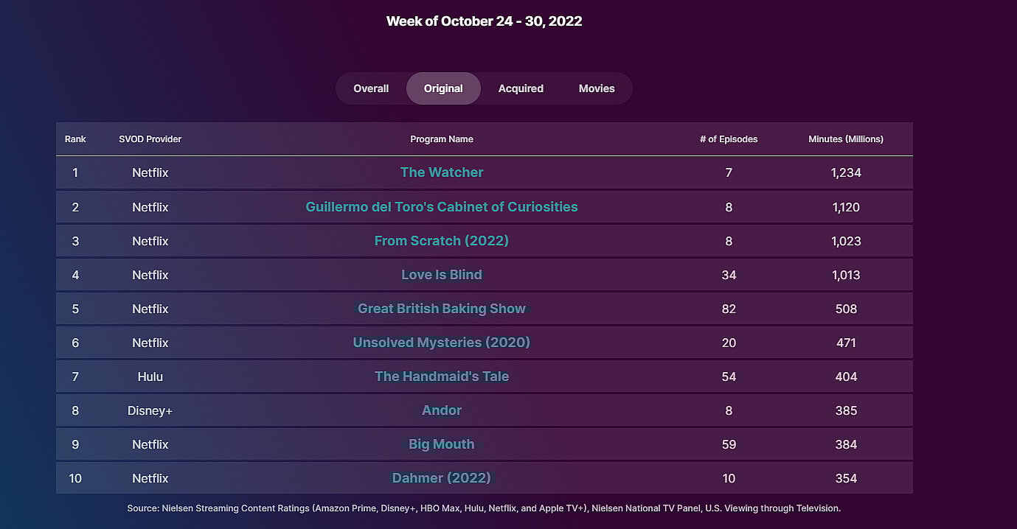Select the Love Is Blind title
The image size is (1017, 529).
[x=442, y=275]
